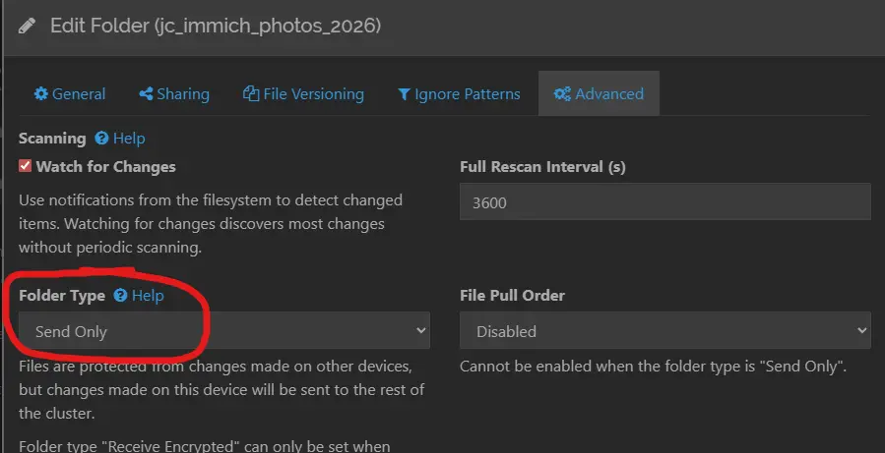Open the Sharing tab

pyautogui.click(x=174, y=94)
